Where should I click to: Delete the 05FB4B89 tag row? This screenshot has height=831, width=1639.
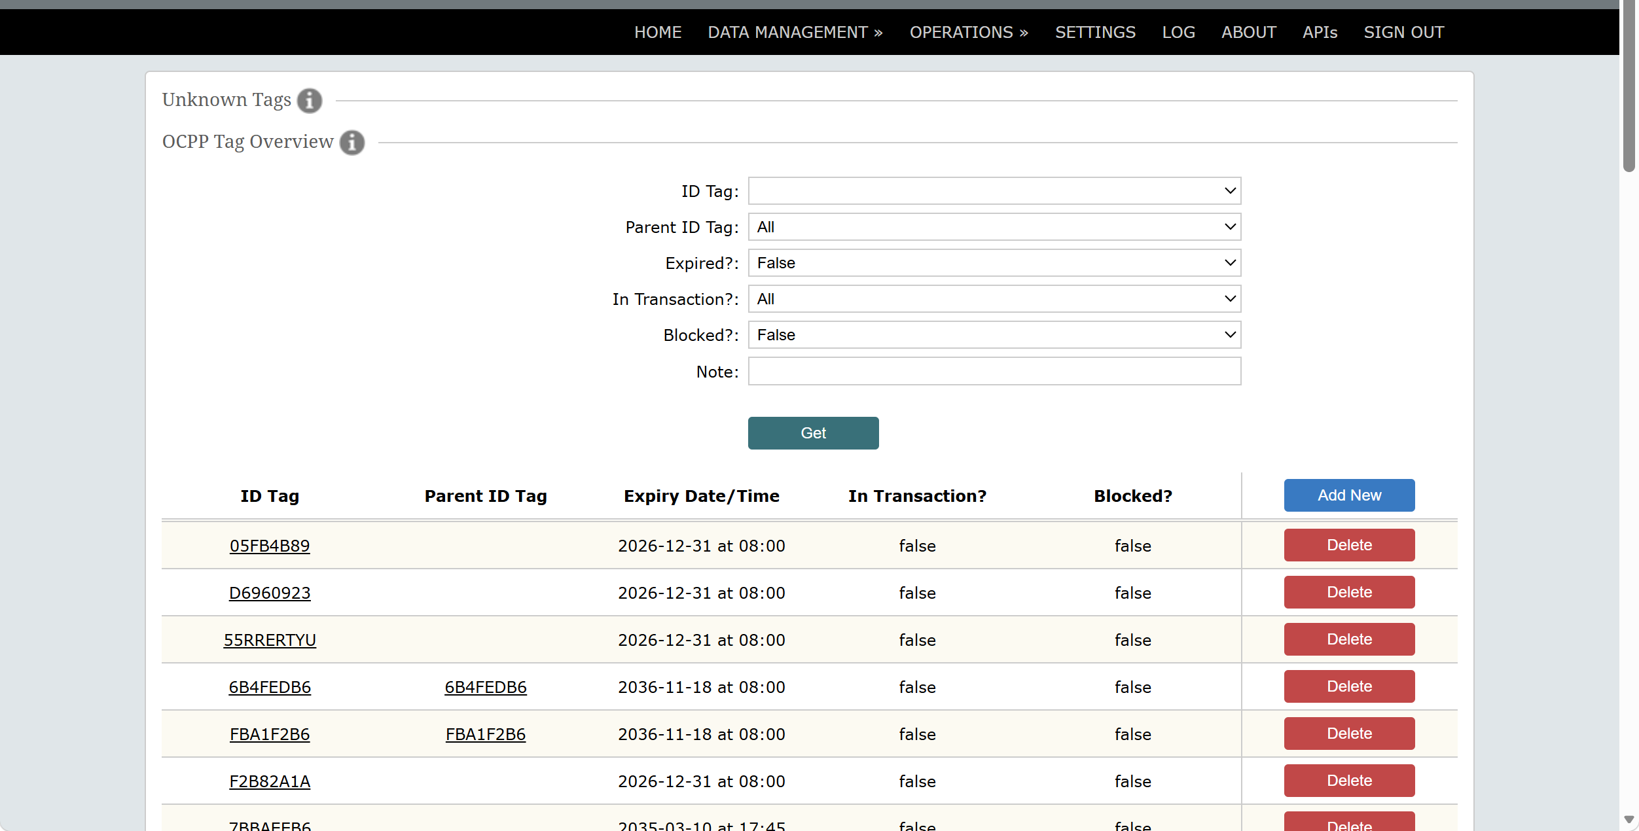pyautogui.click(x=1349, y=545)
